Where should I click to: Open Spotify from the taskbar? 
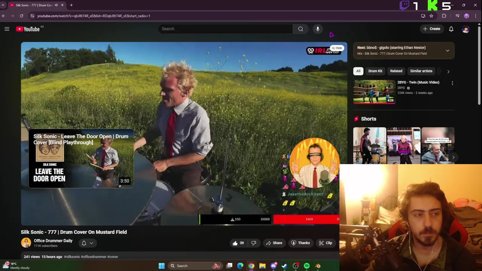[x=307, y=266]
